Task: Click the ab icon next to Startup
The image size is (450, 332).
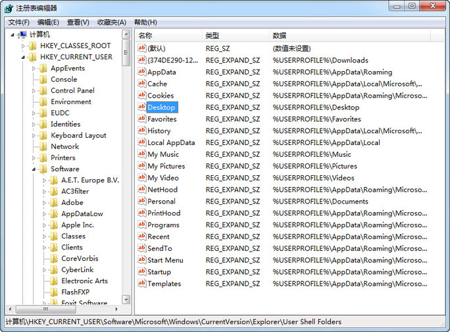Action: tap(141, 271)
